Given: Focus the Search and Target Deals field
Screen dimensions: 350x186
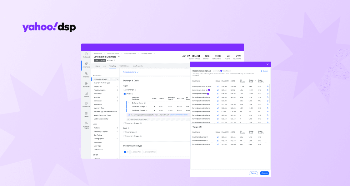Looking at the screenshot, I should coord(158,119).
